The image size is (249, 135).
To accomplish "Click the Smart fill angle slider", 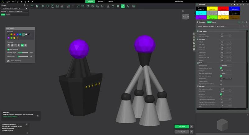I will pos(23,52).
